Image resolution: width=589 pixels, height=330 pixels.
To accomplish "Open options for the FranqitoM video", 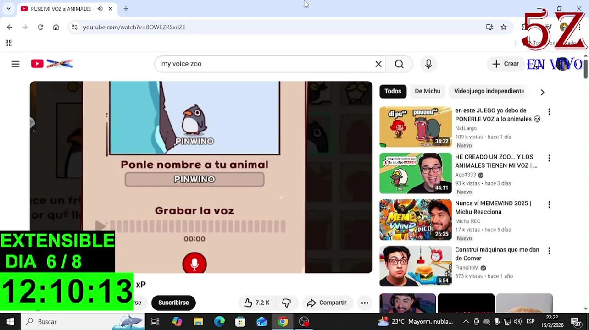I will coord(549,251).
